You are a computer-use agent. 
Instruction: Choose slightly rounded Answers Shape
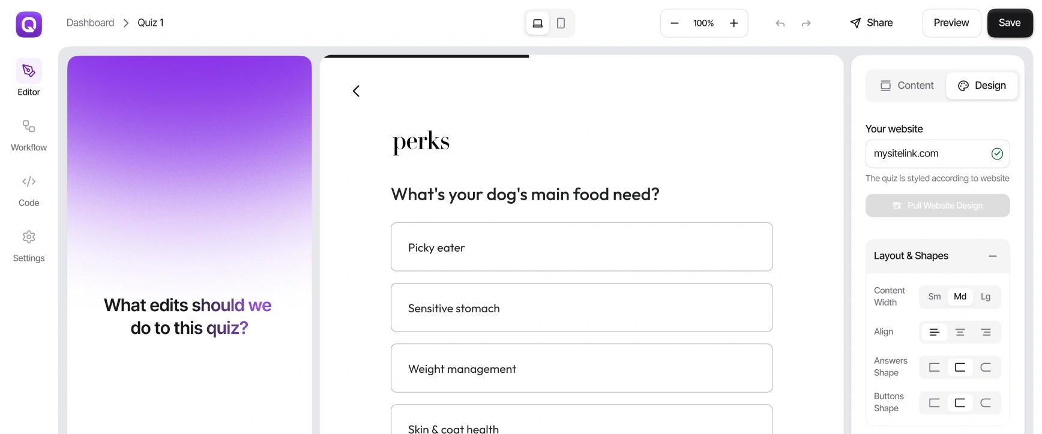pos(960,367)
